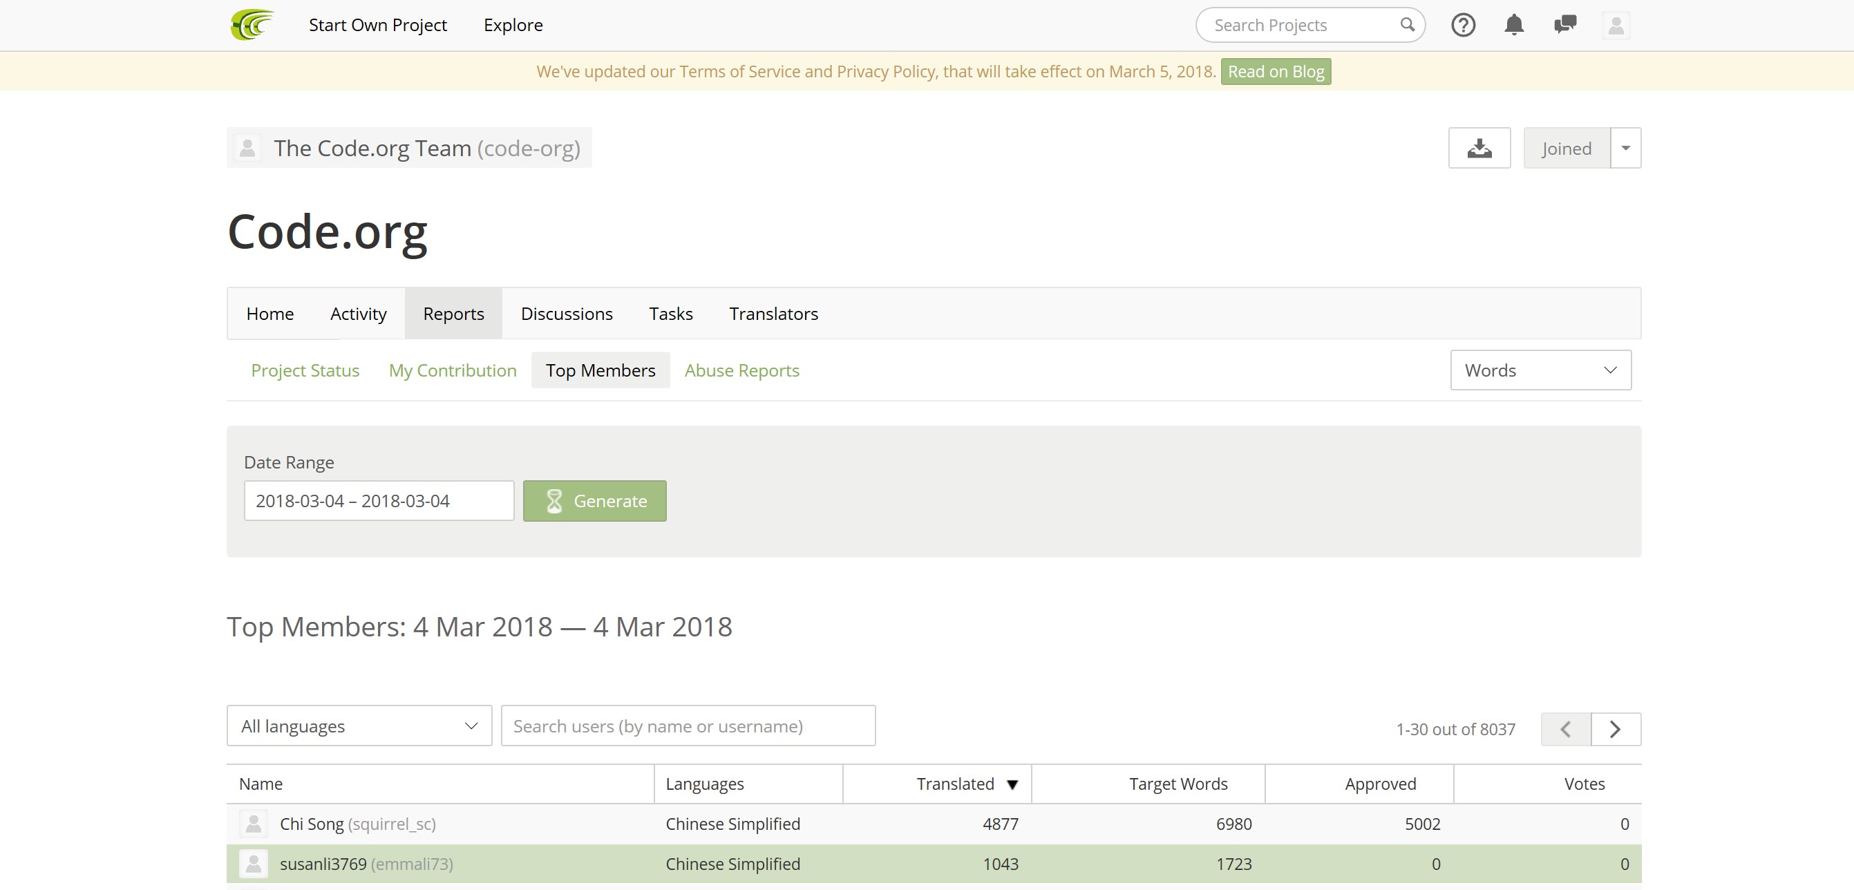Image resolution: width=1854 pixels, height=890 pixels.
Task: Click the Crowdin logo icon
Action: click(x=251, y=24)
